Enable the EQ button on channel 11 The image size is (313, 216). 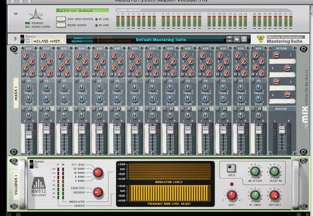(x=200, y=80)
